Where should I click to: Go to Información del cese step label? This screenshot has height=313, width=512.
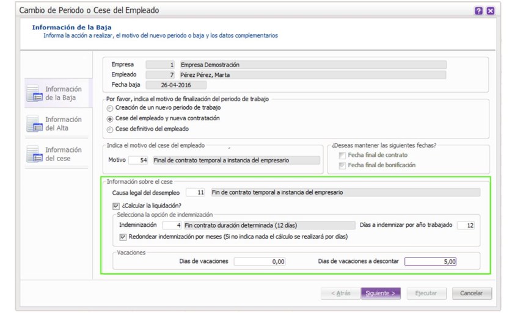click(64, 154)
